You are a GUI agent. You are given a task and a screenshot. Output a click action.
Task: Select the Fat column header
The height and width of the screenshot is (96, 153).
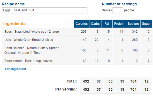[107, 24]
